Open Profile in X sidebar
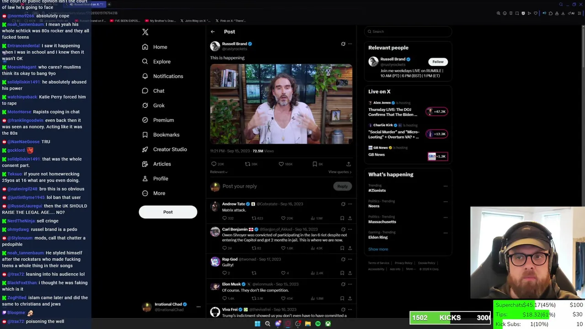 coord(154,179)
